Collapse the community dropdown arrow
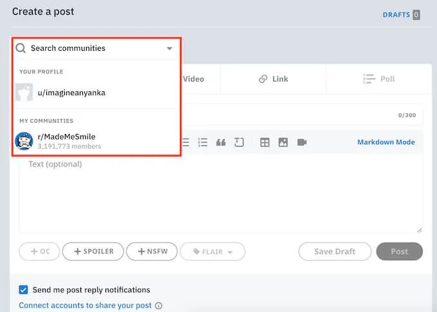Screen dimensions: 437x312 [x=170, y=48]
